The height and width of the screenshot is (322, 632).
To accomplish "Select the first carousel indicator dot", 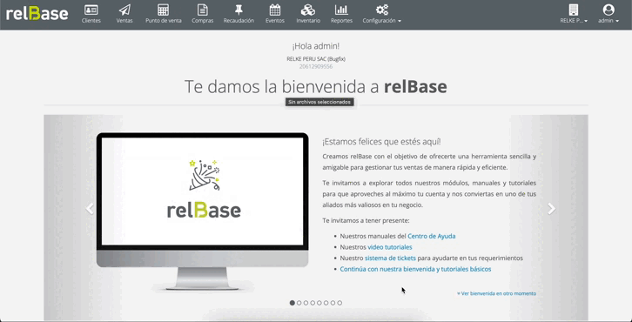I will point(292,303).
